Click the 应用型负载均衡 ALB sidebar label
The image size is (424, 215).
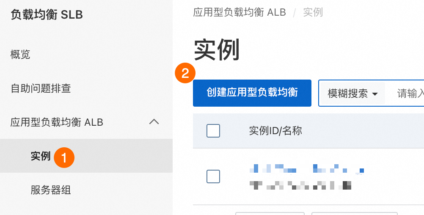tap(57, 122)
